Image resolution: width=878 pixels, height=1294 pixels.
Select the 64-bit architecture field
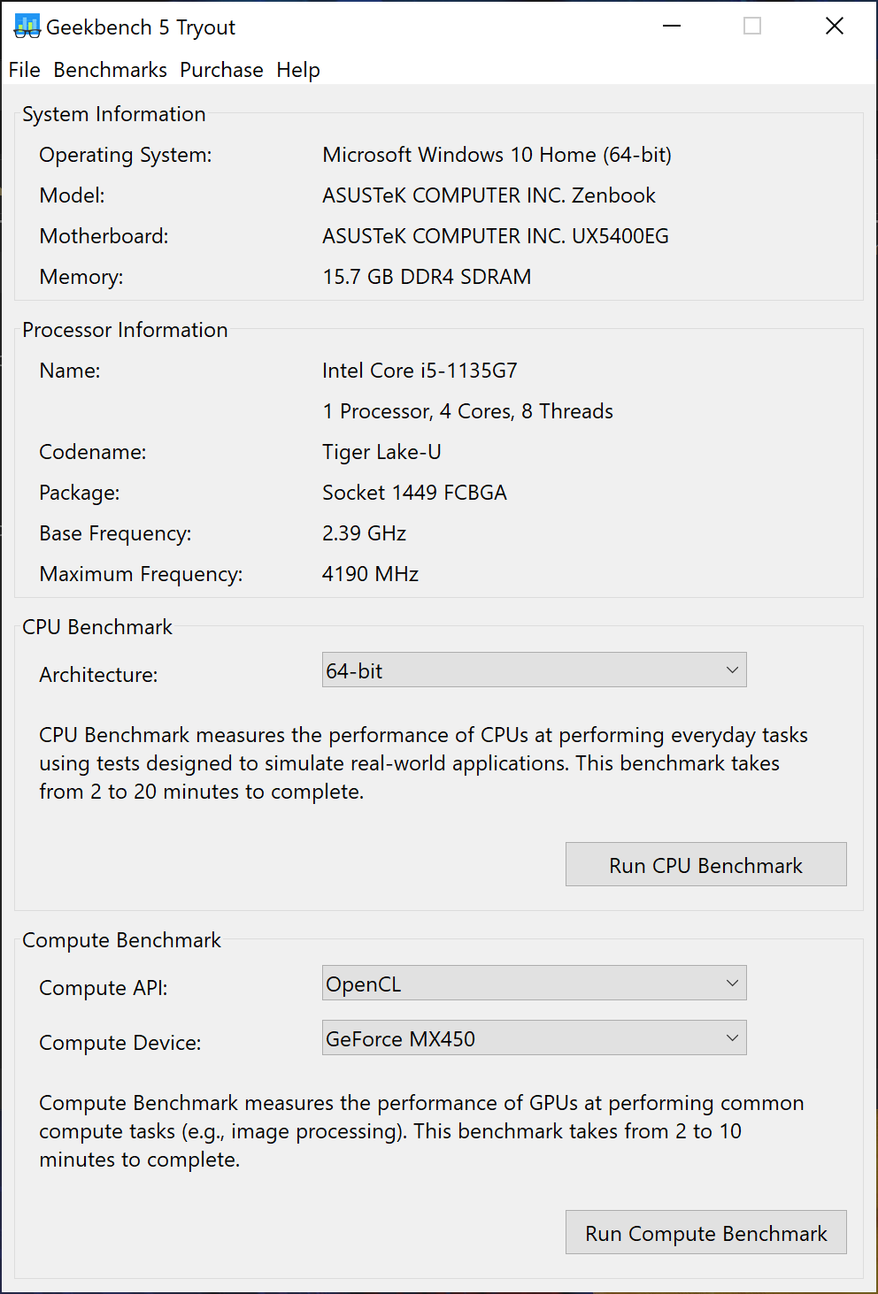[x=487, y=670]
